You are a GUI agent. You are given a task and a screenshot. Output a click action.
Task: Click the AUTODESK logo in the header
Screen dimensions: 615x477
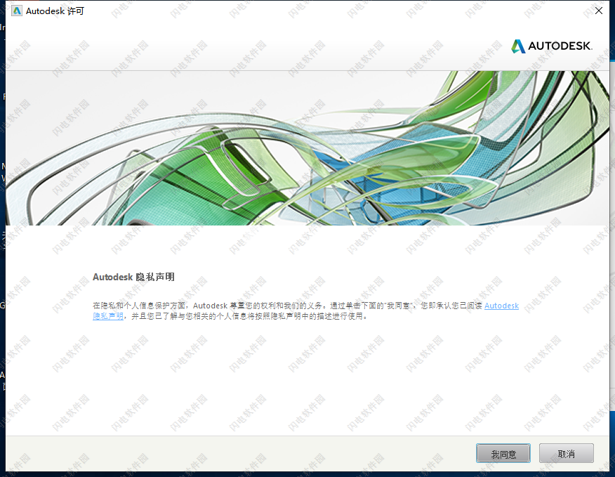(551, 46)
